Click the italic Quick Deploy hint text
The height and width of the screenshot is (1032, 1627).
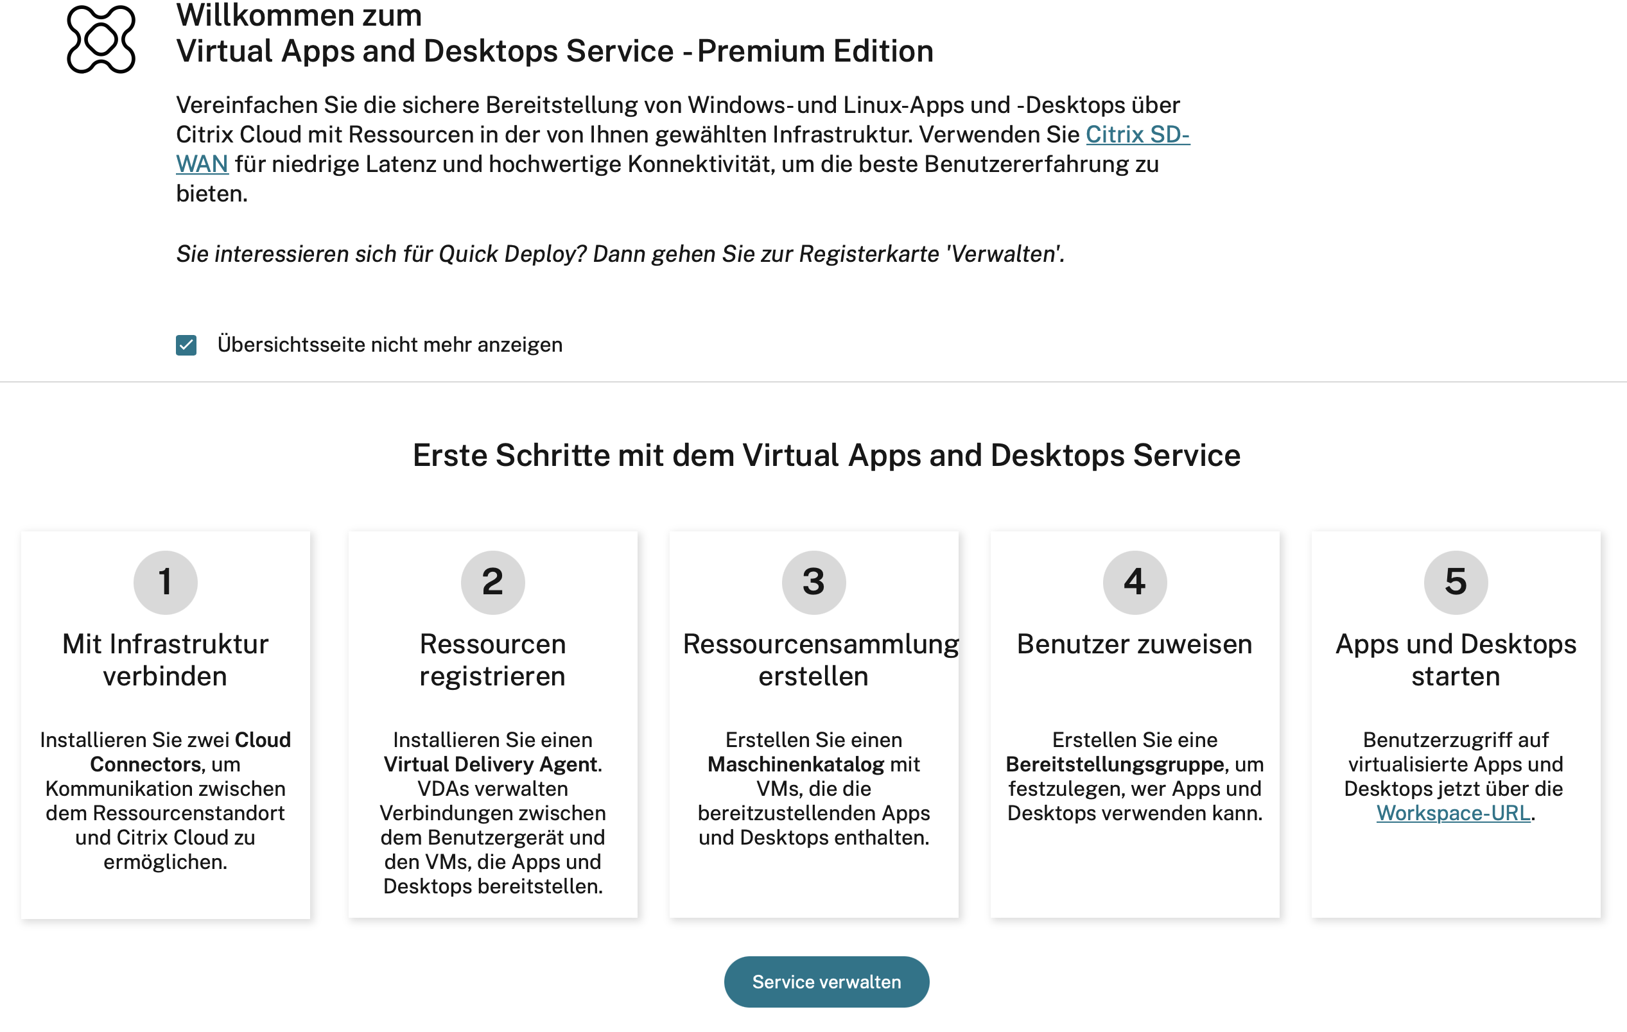tap(620, 254)
